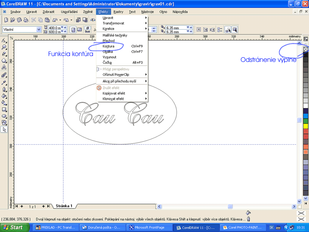The height and width of the screenshot is (232, 309).
Task: Click the Windows Start button
Action: (15, 227)
